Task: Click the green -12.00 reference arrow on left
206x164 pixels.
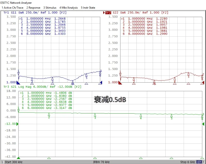Action: coord(17,124)
